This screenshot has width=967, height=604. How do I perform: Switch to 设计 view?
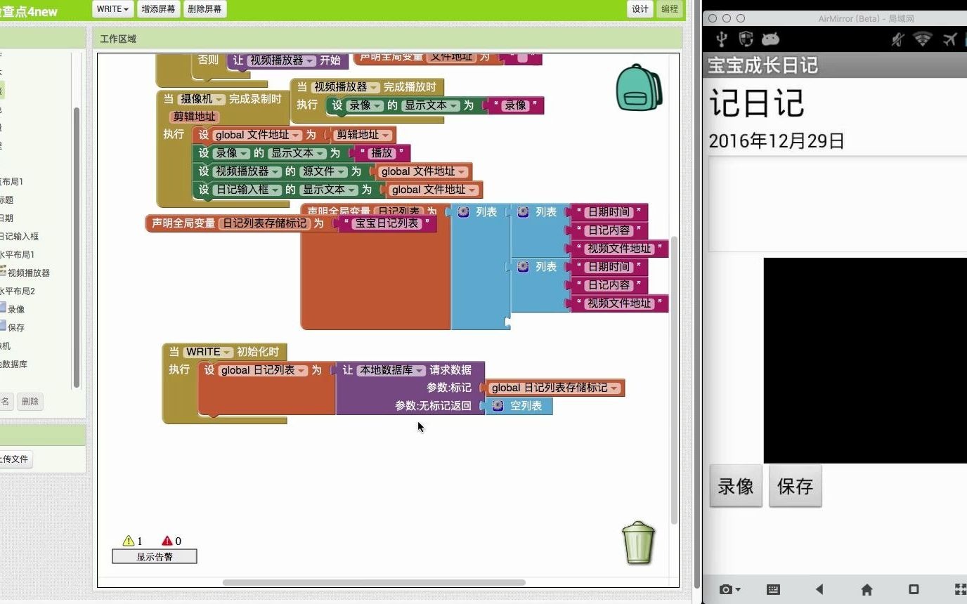(x=640, y=9)
